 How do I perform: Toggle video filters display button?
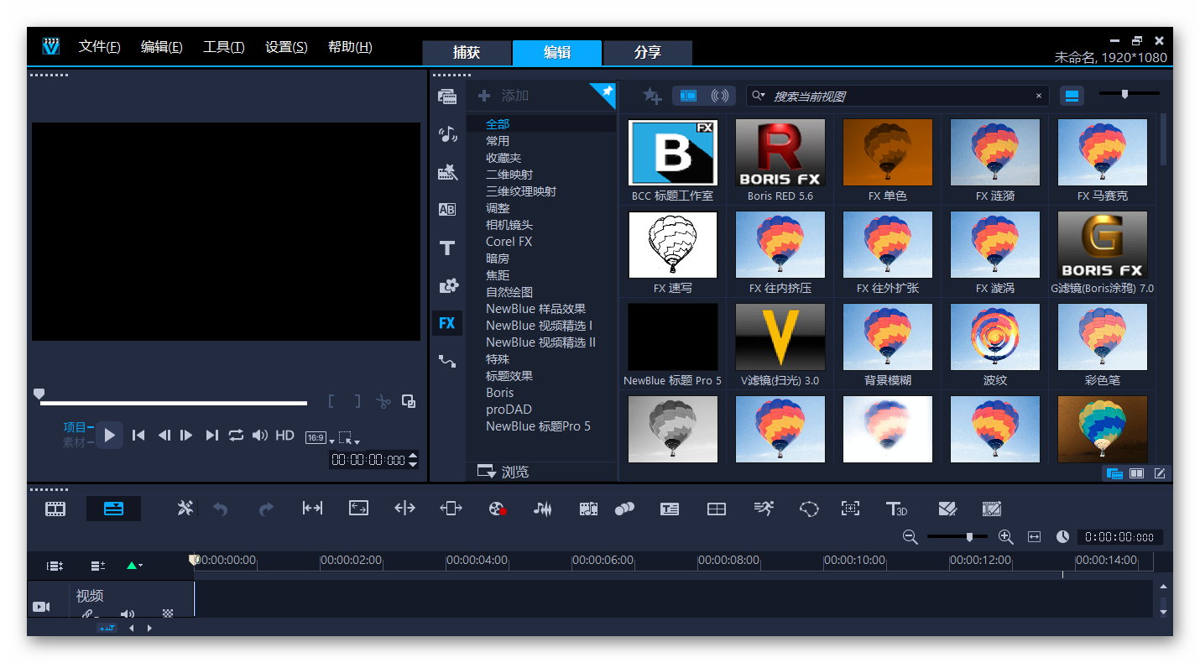pyautogui.click(x=688, y=96)
